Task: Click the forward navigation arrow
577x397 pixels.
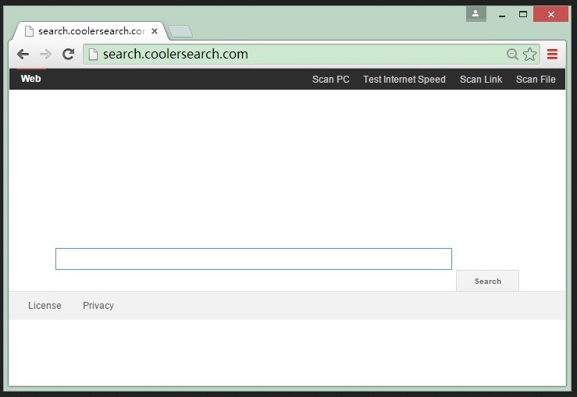Action: point(45,55)
